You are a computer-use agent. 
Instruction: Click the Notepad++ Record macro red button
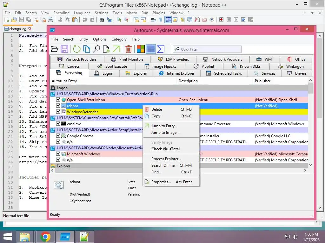[x=221, y=20]
